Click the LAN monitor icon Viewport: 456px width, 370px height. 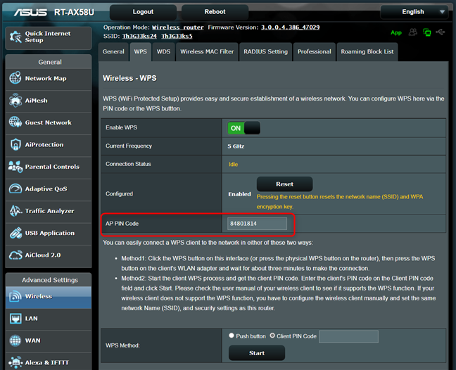[x=15, y=318]
